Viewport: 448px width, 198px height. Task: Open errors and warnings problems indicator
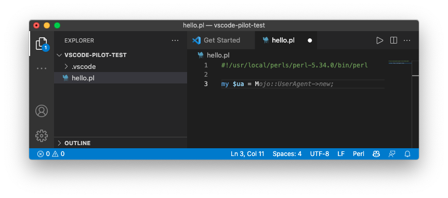point(50,154)
